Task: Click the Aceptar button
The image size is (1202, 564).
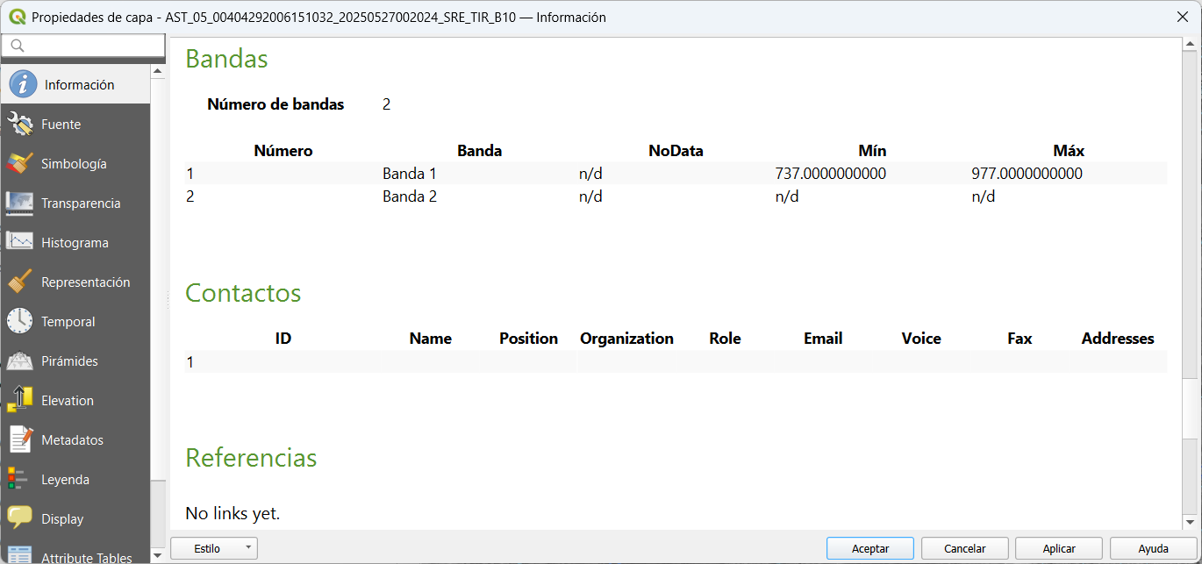Action: coord(869,547)
